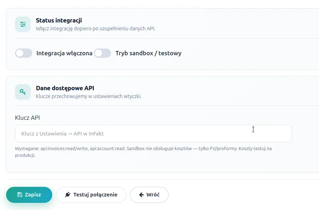This screenshot has width=319, height=210.
Task: Click the plug icon in Testuj połączenie
Action: pos(68,195)
